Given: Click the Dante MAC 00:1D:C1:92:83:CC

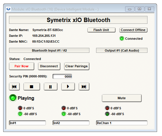Looking at the screenshot, I should tap(46, 41).
